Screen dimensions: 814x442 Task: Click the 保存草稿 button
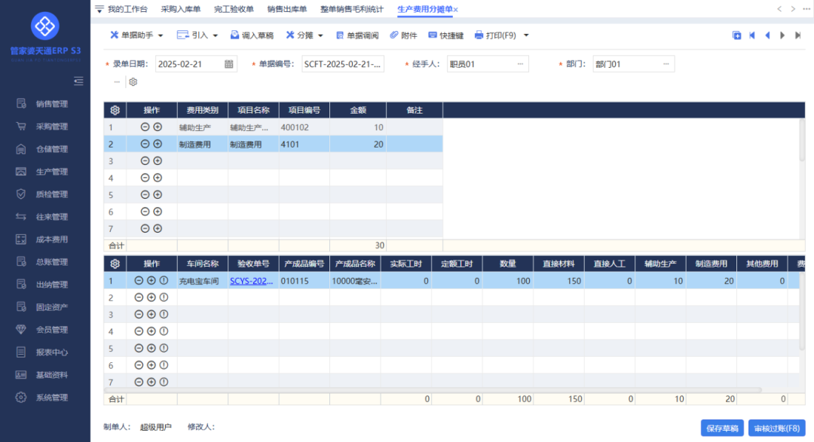(x=722, y=428)
